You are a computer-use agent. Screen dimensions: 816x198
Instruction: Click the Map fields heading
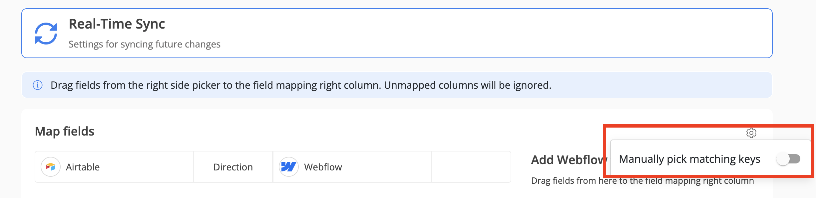65,132
